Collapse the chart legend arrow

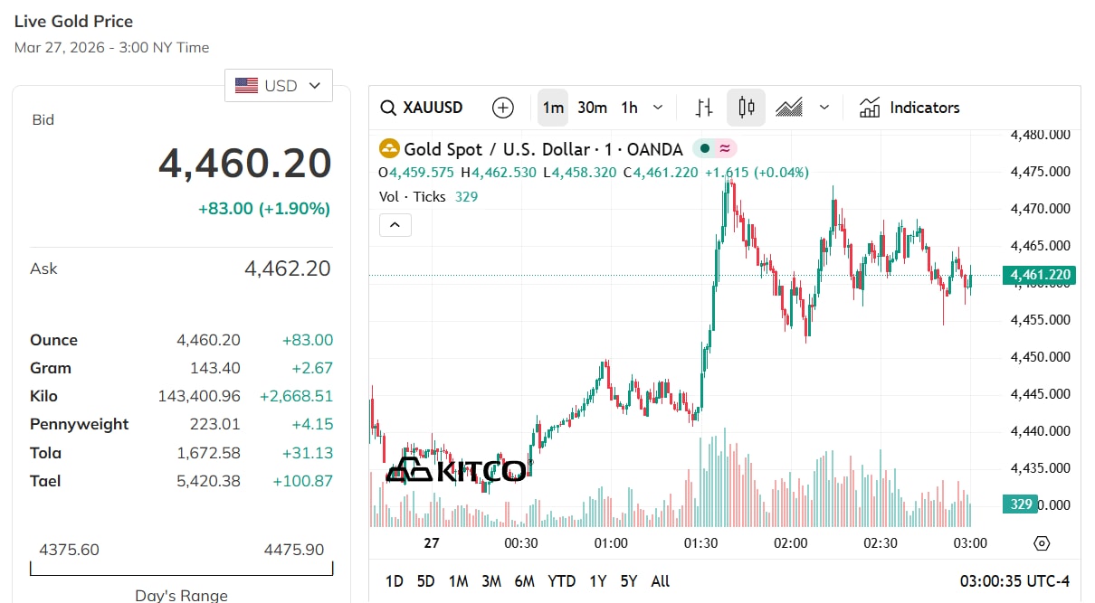click(395, 224)
